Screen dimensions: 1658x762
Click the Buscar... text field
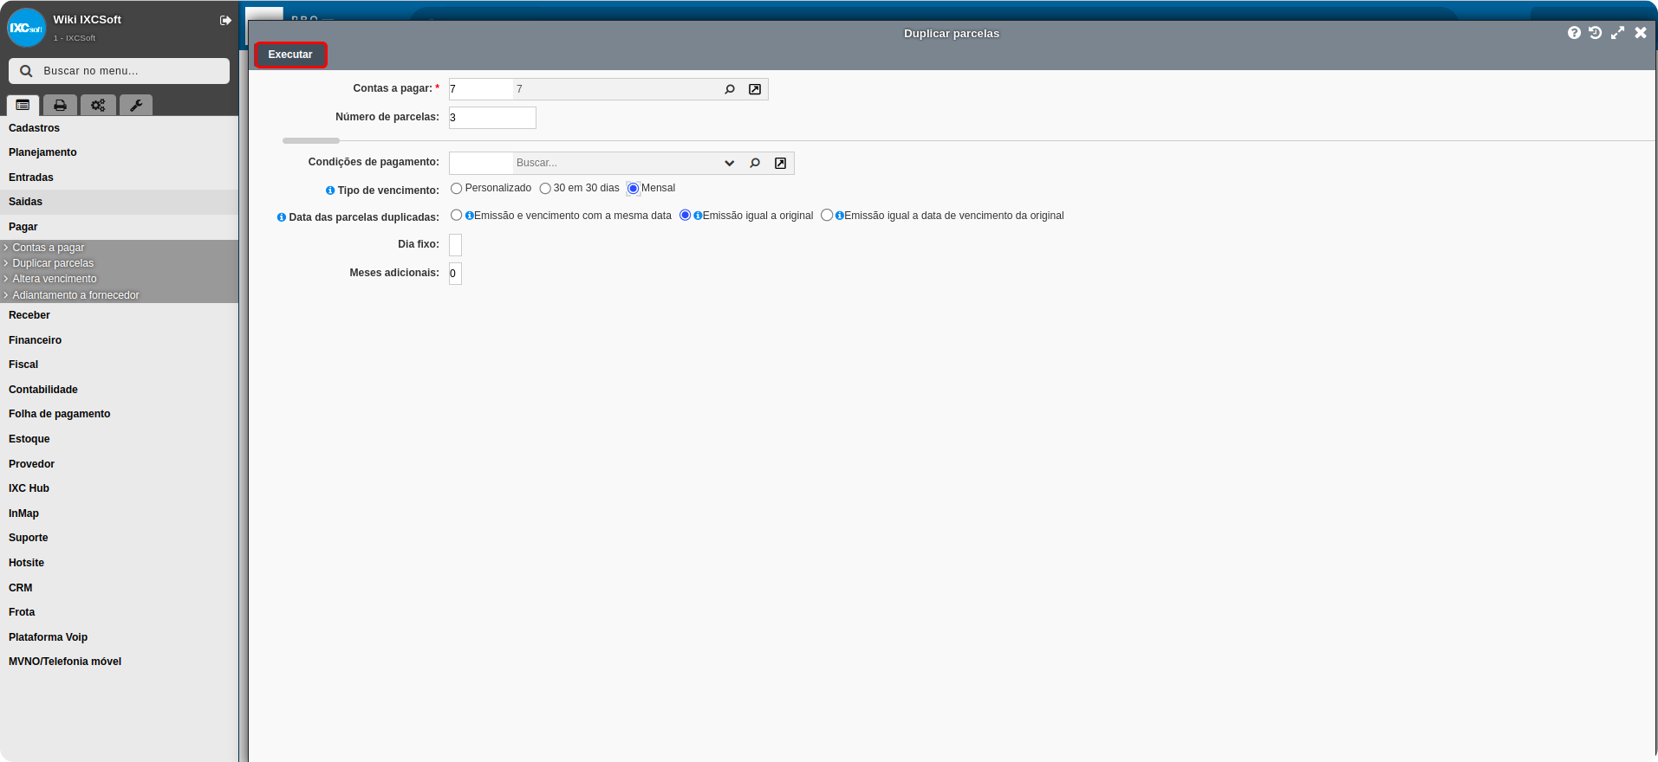618,163
